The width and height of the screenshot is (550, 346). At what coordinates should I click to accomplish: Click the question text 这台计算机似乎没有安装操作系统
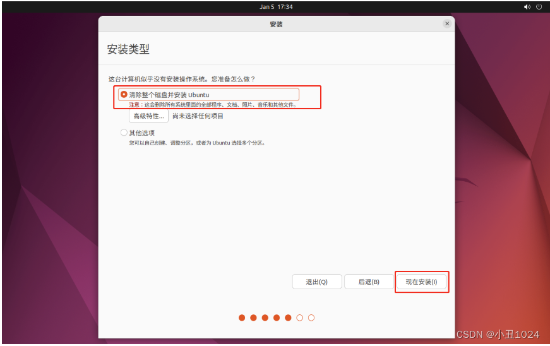[182, 79]
